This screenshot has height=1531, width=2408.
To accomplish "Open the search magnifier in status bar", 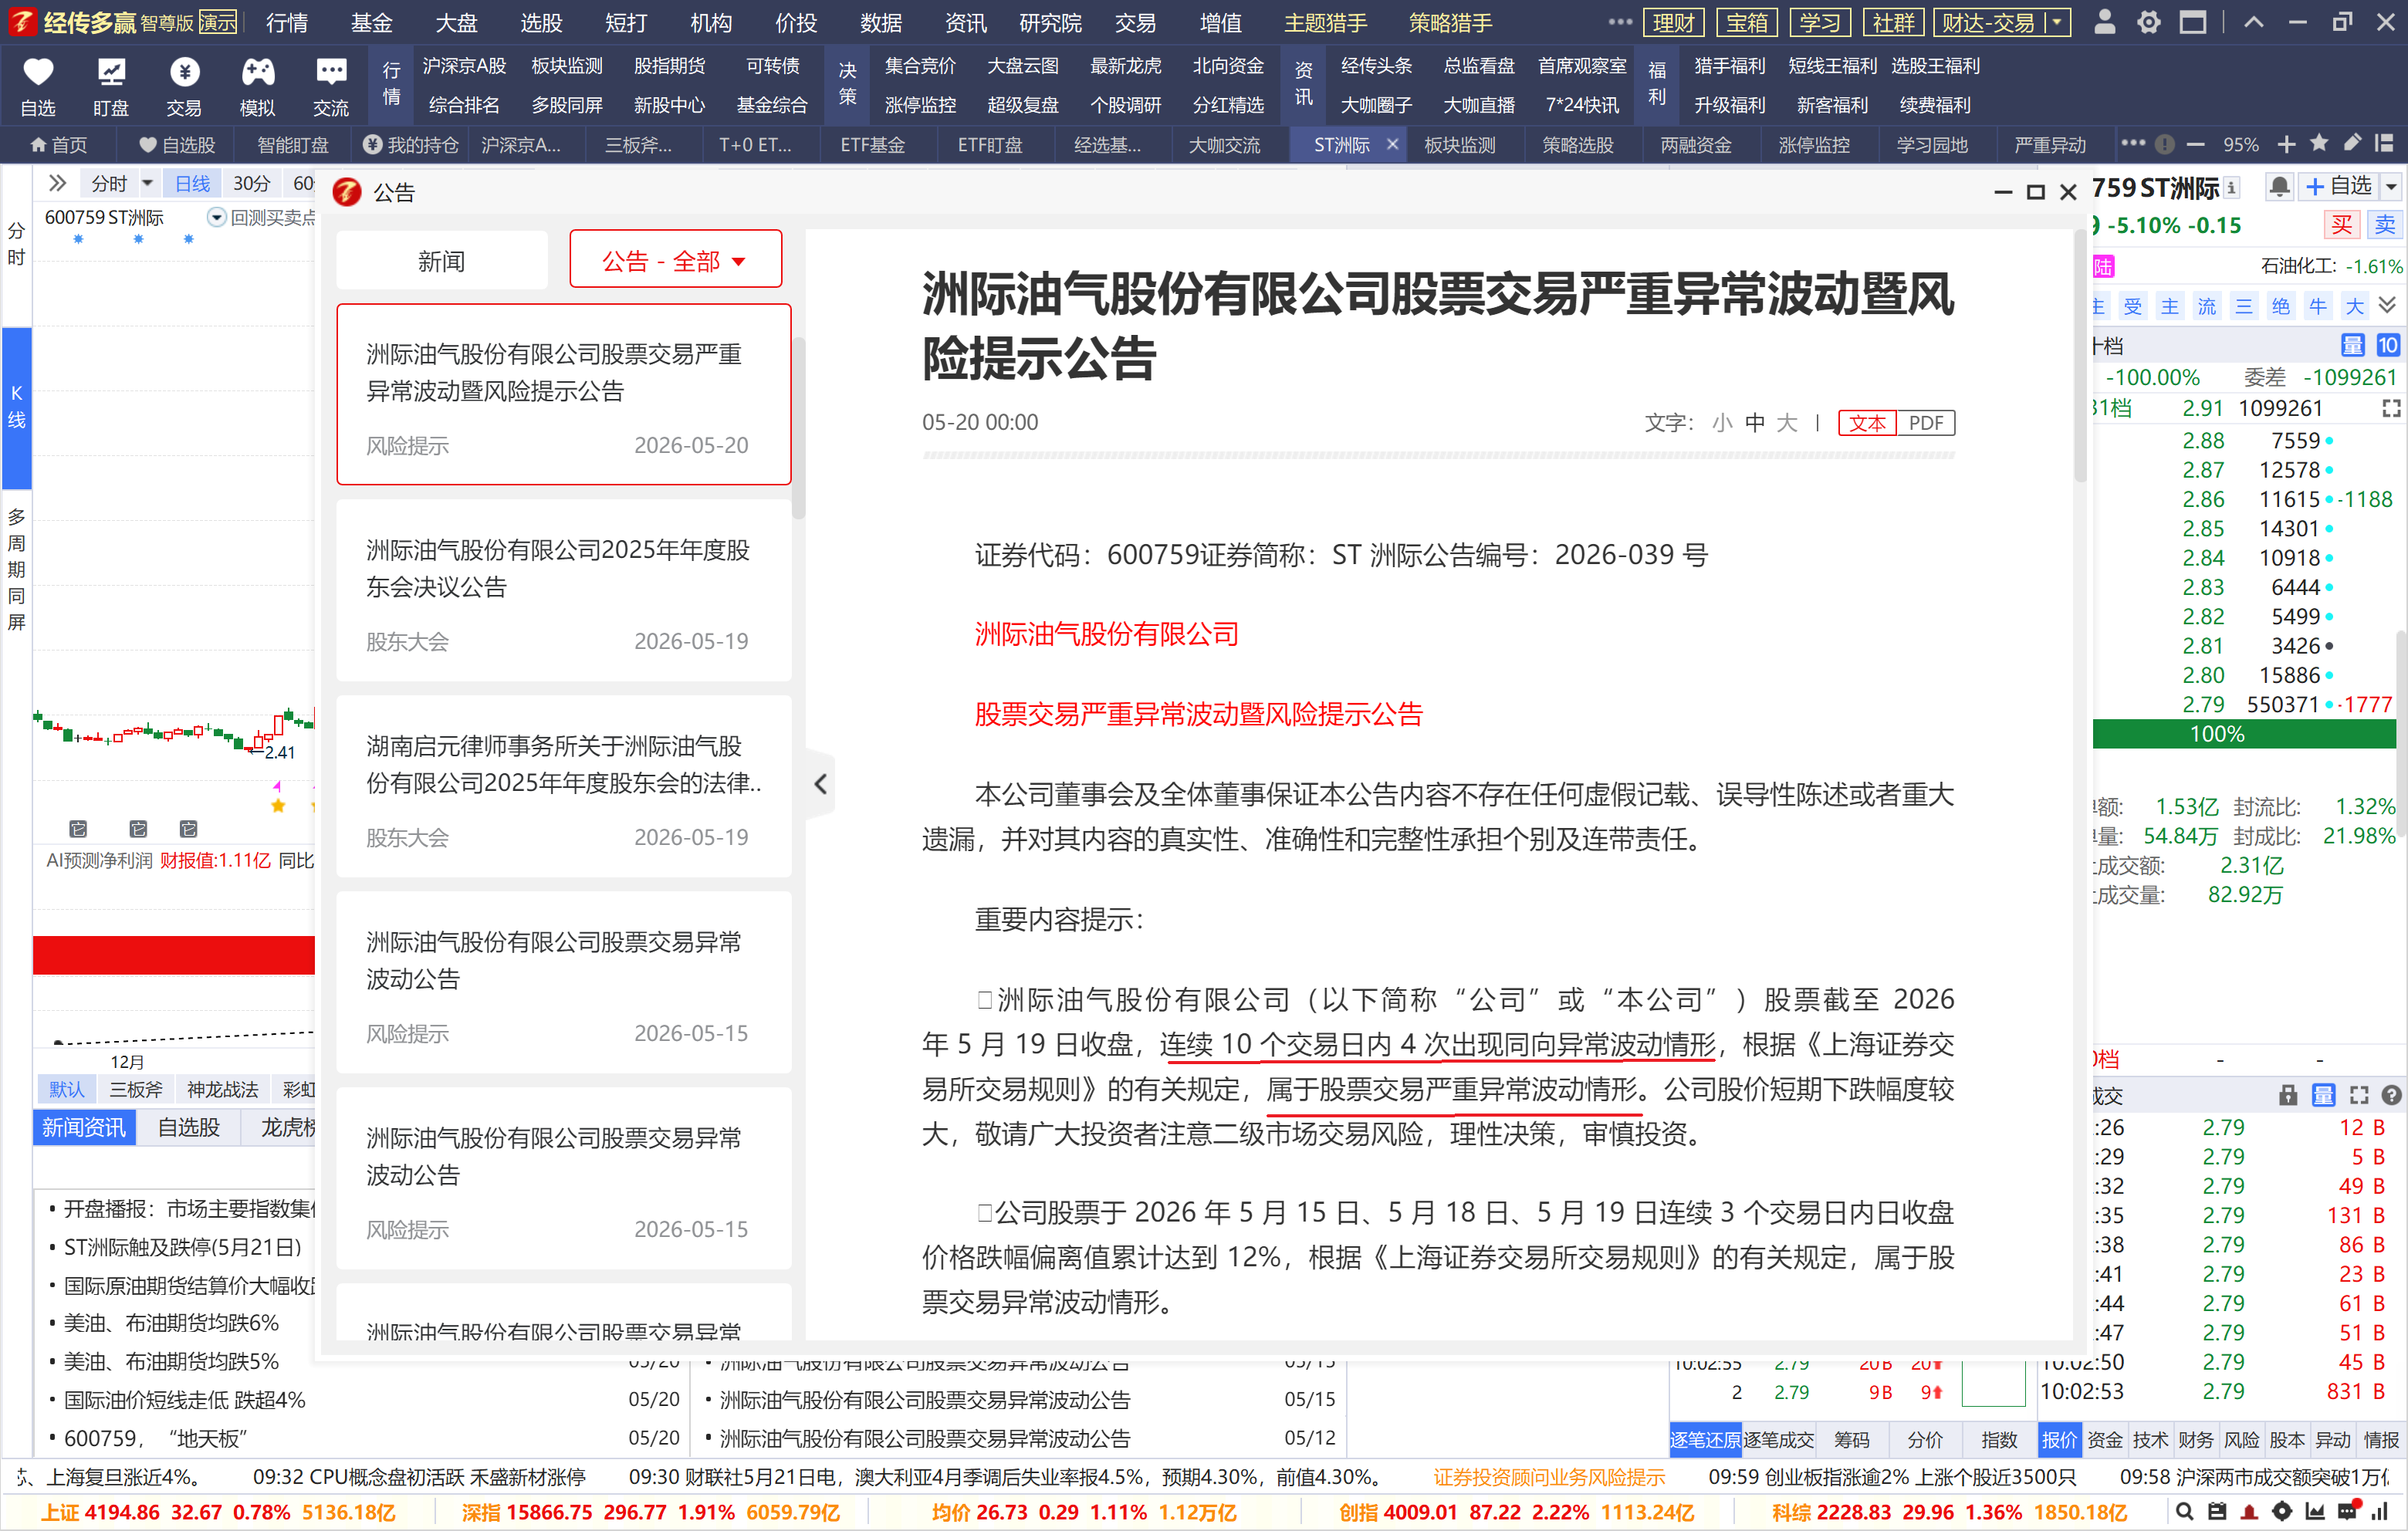I will tap(2185, 1511).
